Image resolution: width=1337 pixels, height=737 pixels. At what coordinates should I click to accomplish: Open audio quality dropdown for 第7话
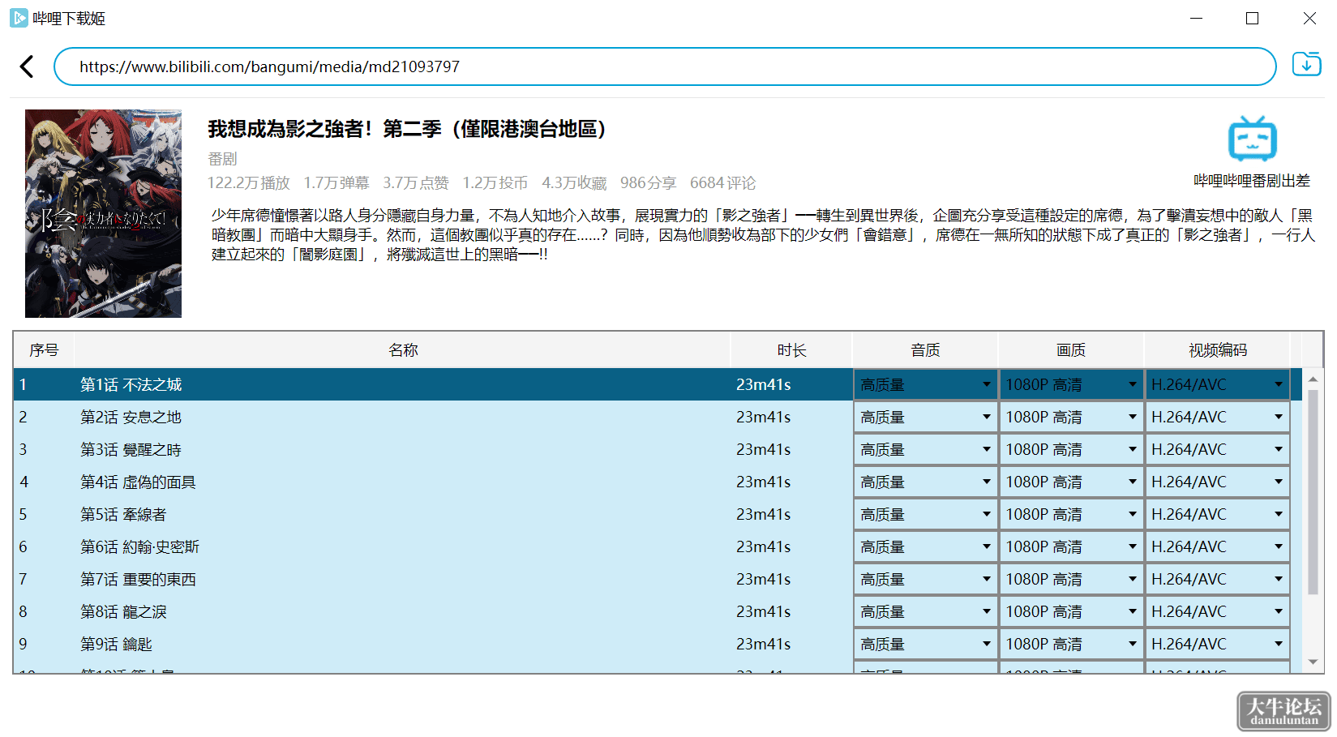925,579
